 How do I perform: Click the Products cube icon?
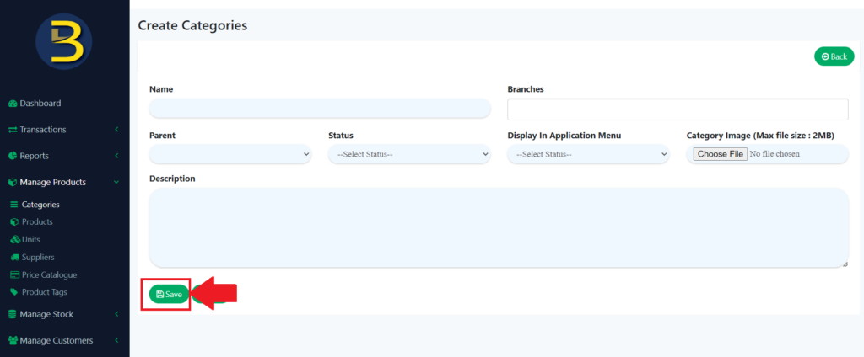[x=13, y=222]
